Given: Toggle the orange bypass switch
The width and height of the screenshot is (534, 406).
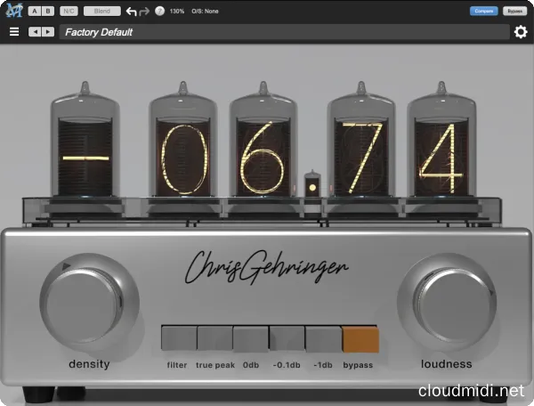Looking at the screenshot, I should point(360,339).
